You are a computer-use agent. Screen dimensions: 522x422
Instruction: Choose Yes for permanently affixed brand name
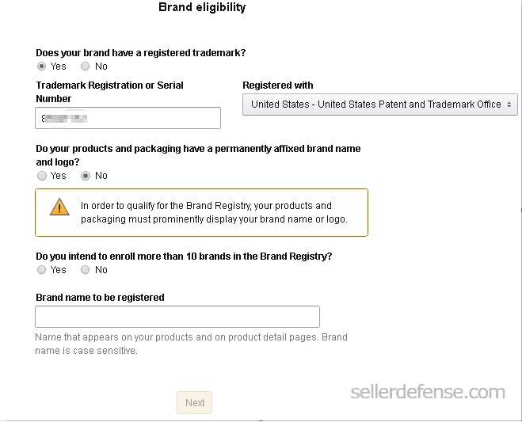42,176
